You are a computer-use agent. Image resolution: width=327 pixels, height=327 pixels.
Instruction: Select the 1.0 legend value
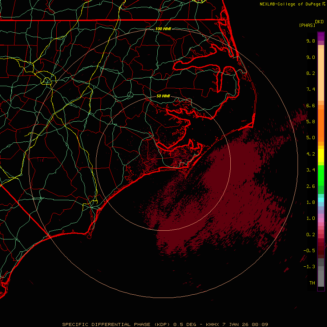311,218
